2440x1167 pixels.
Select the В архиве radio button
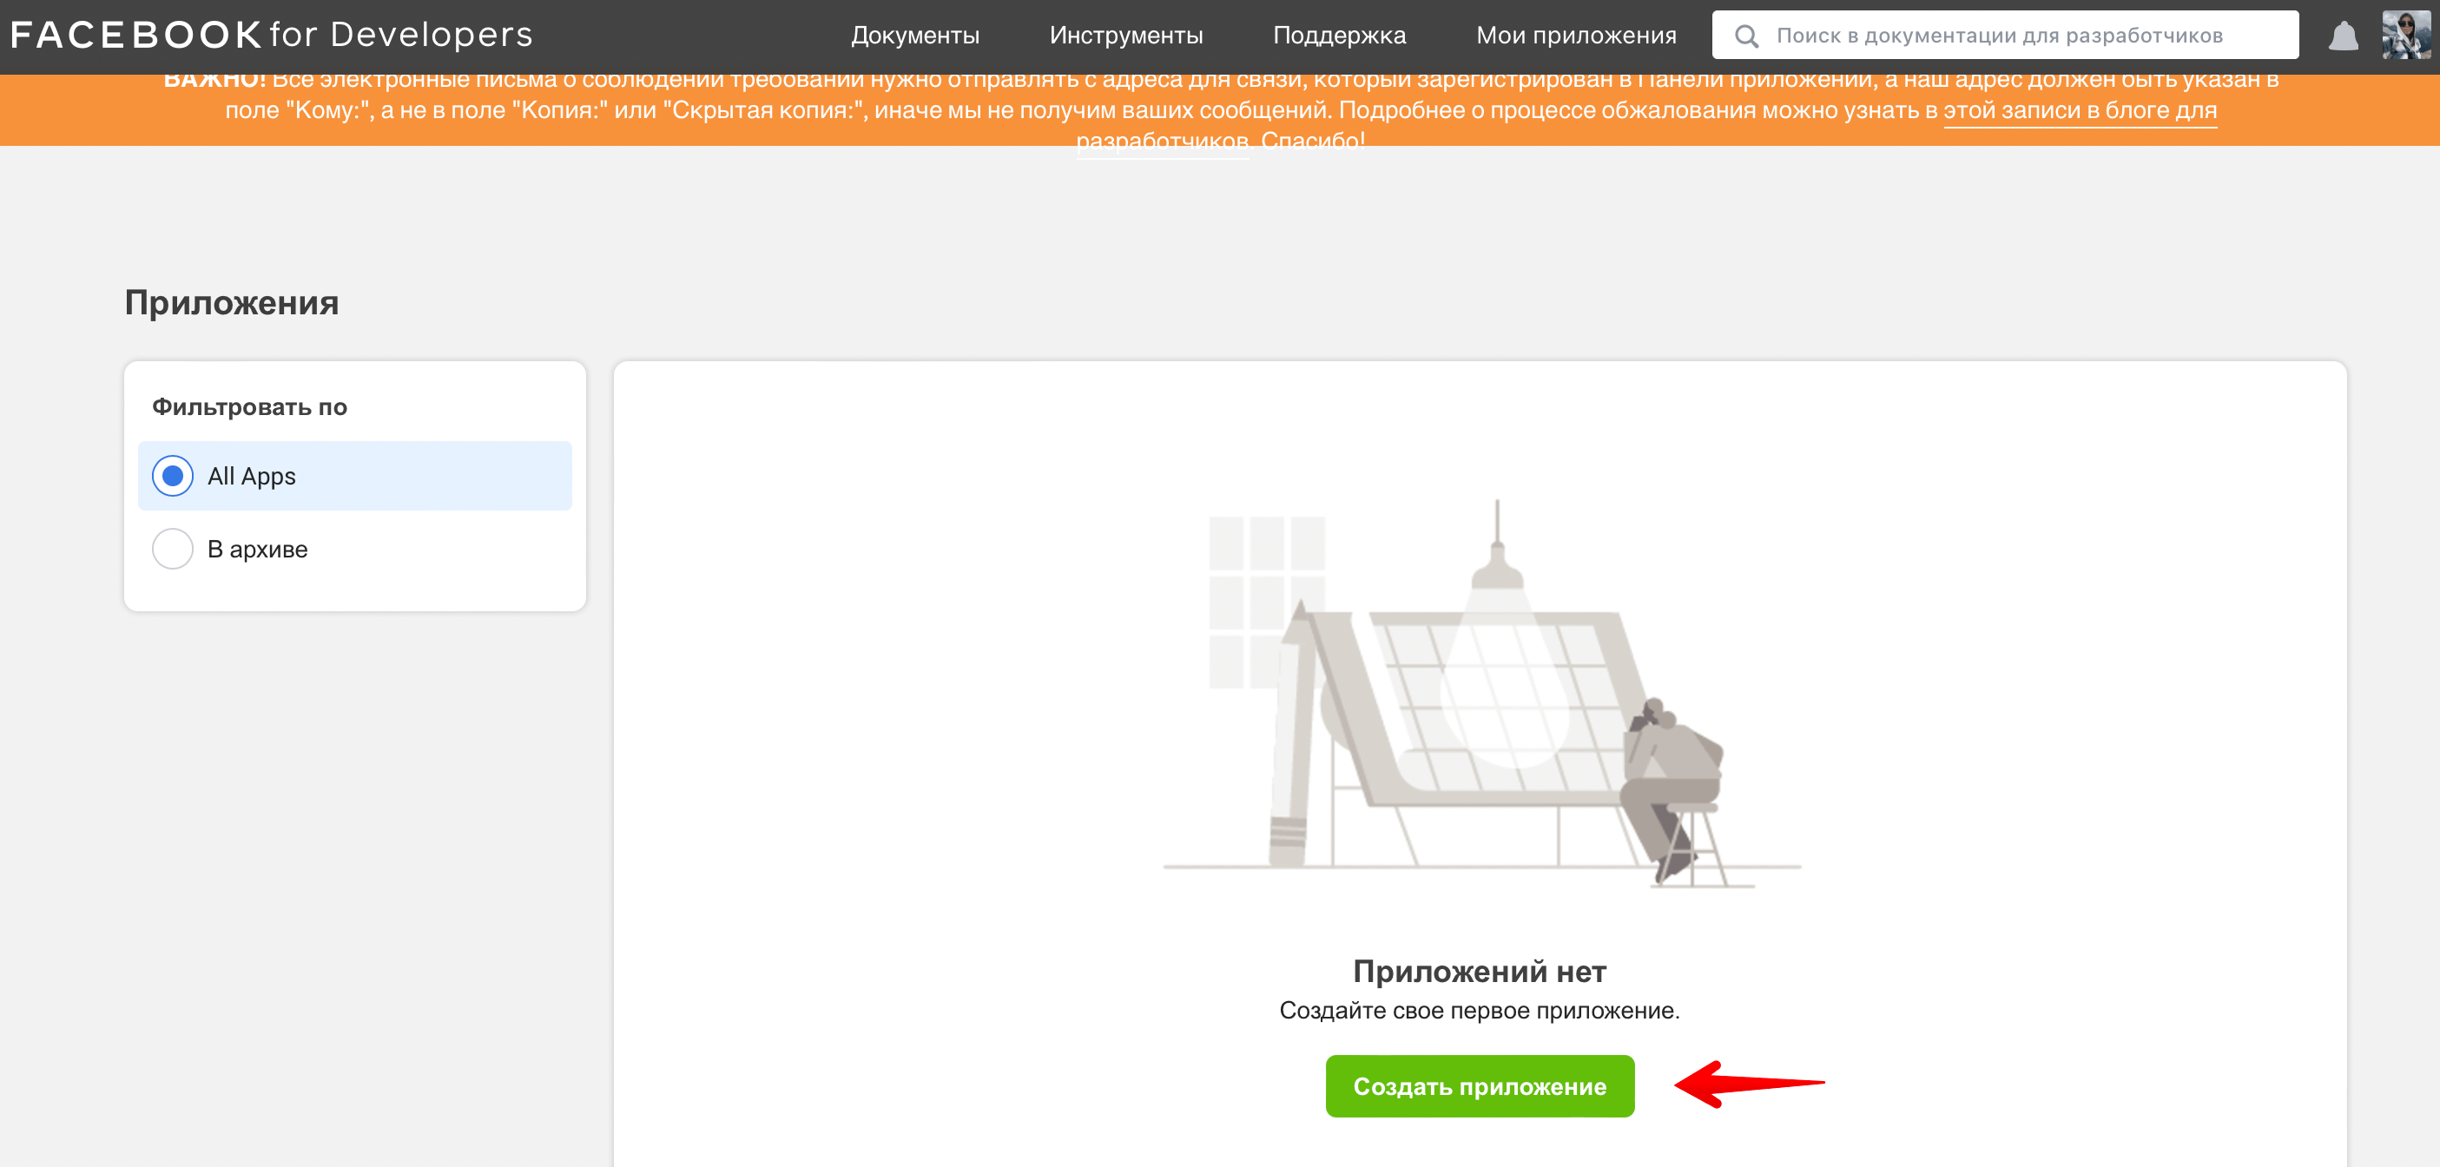coord(173,550)
